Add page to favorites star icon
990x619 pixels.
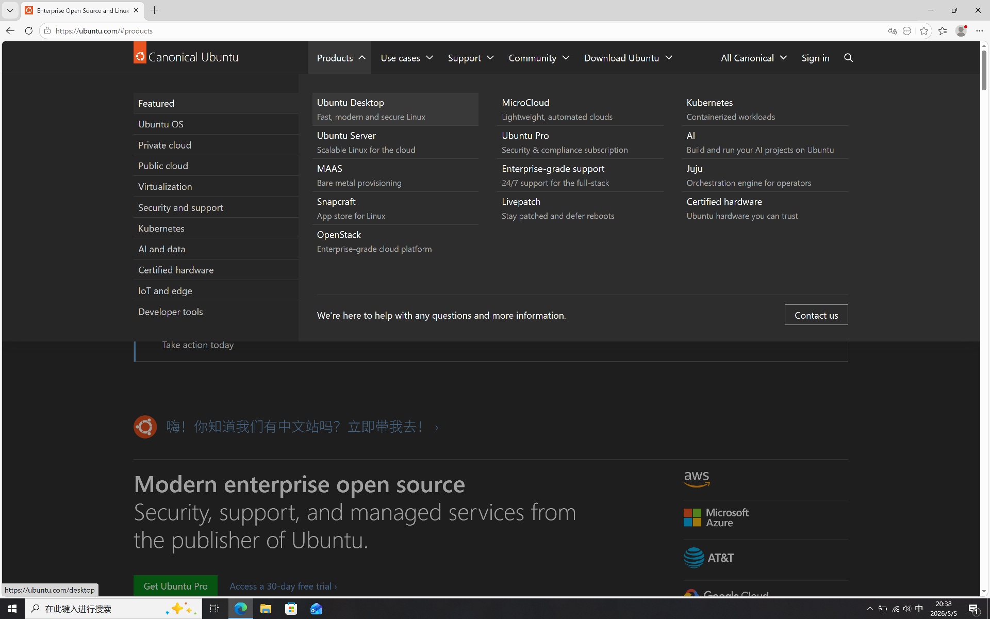[924, 31]
